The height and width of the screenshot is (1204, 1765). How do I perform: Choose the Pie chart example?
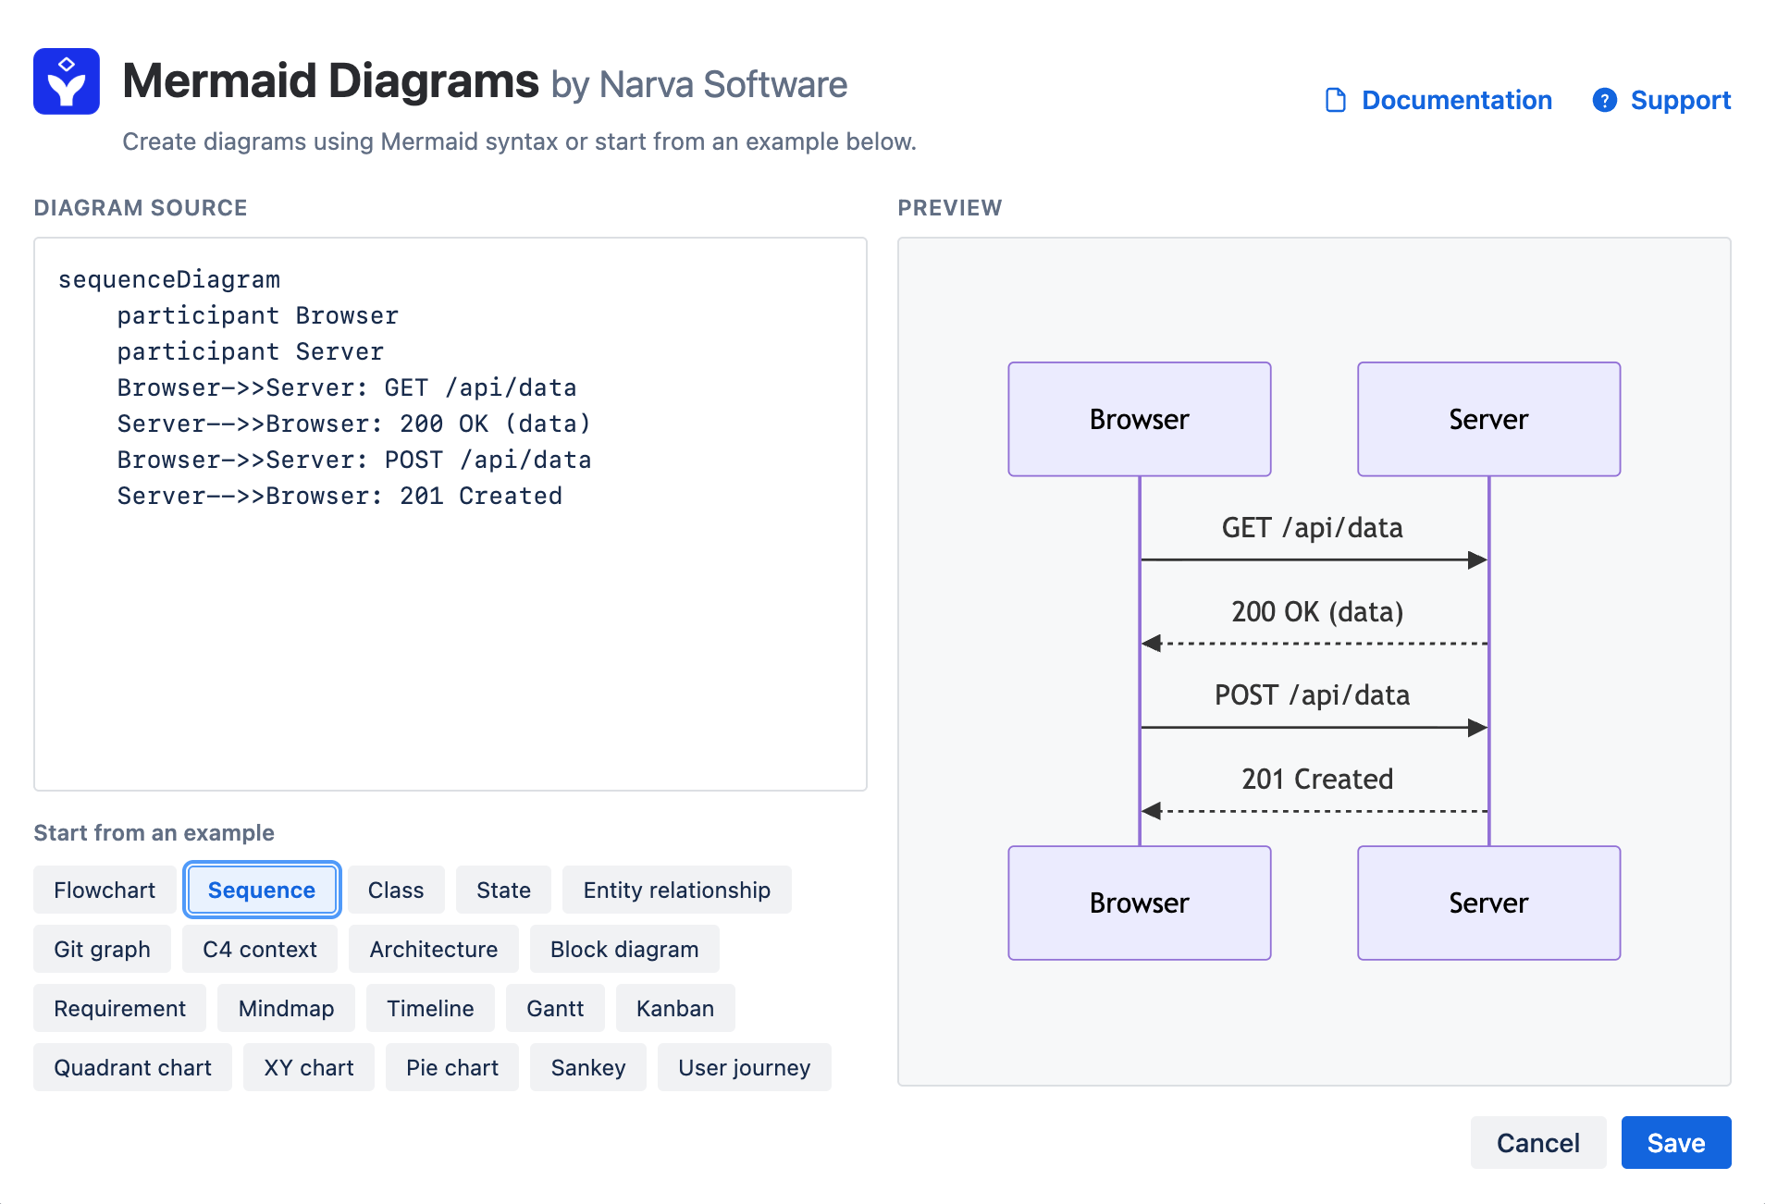(452, 1067)
